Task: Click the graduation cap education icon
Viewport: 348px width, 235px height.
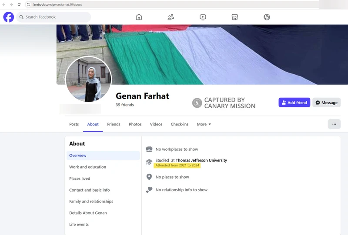Action: (149, 162)
